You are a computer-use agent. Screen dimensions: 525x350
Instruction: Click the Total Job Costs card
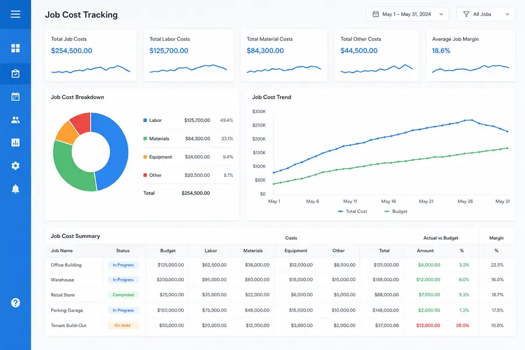point(91,55)
